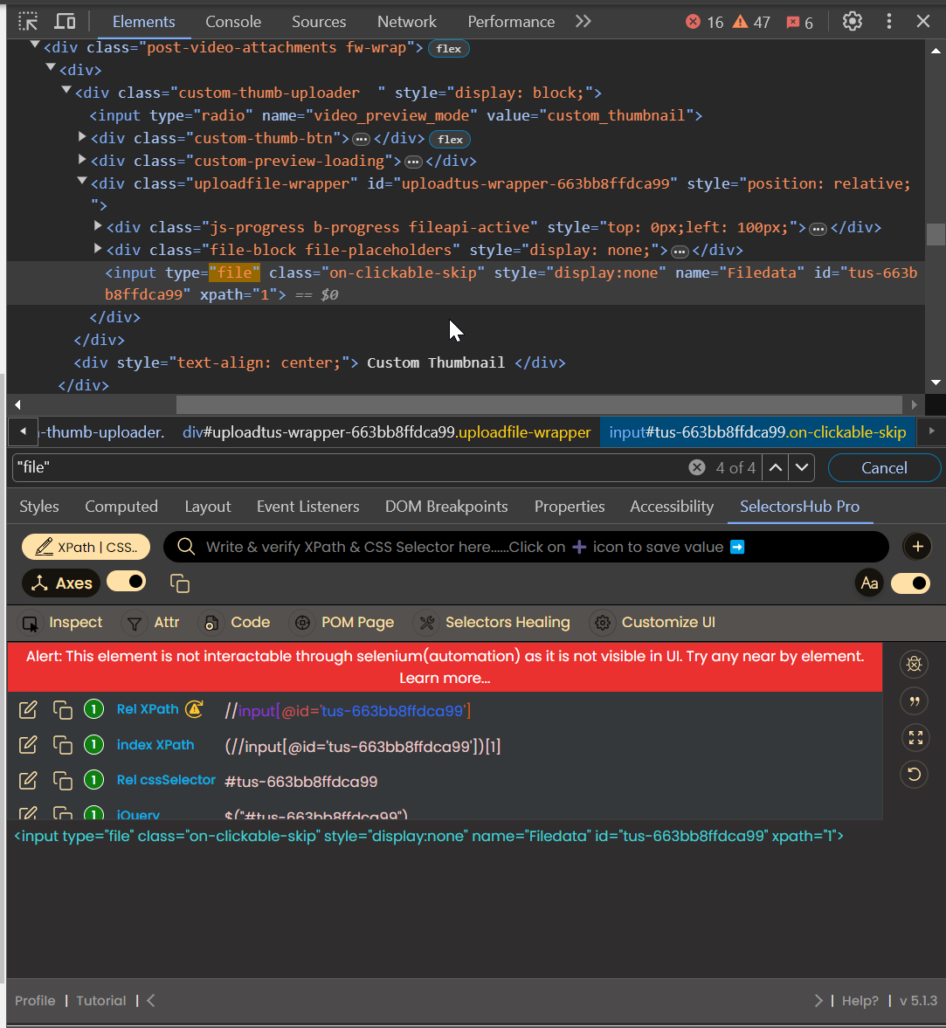Open the Styles pane tab
The width and height of the screenshot is (946, 1028).
point(39,506)
